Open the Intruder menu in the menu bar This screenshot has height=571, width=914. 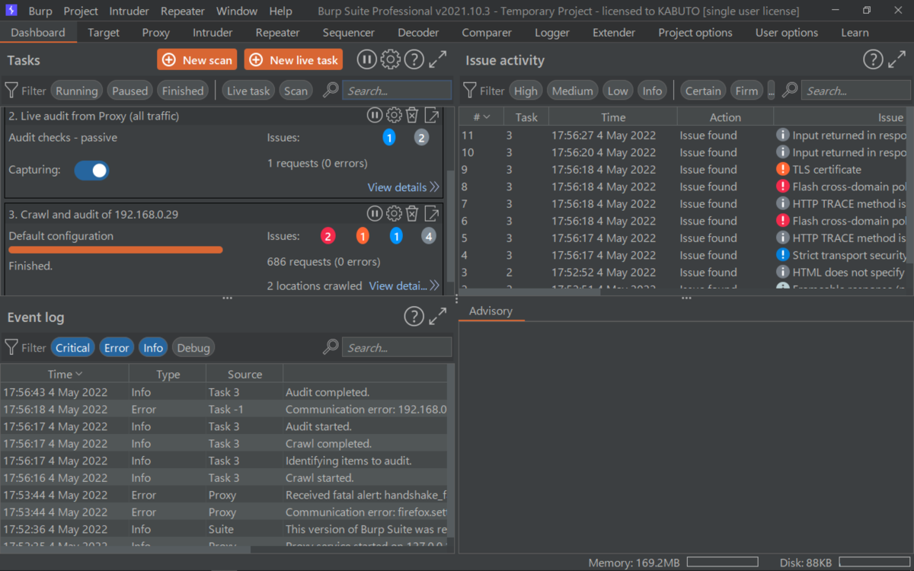[x=129, y=11]
